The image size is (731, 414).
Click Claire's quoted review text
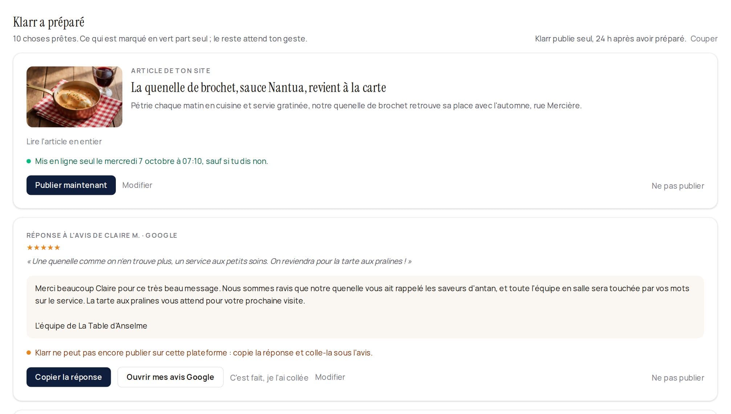[219, 261]
